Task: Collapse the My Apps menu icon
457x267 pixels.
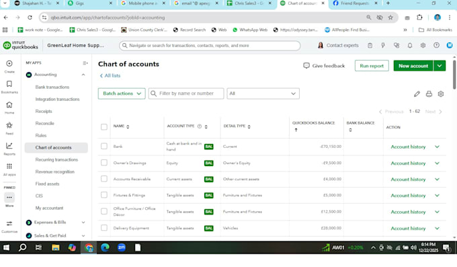Action: coord(85,63)
